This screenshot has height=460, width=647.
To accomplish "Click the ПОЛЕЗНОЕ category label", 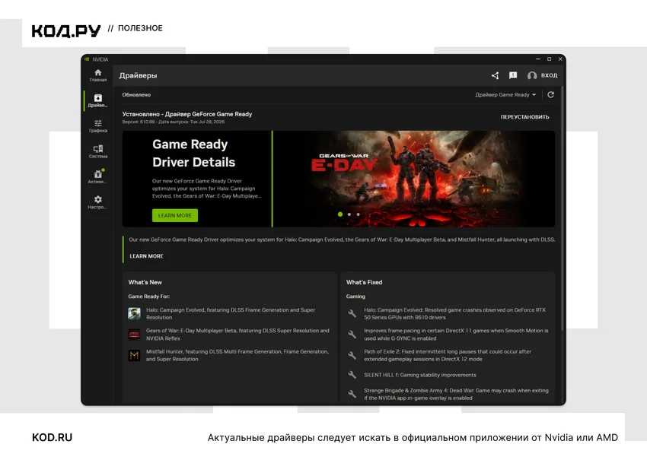I will point(140,28).
